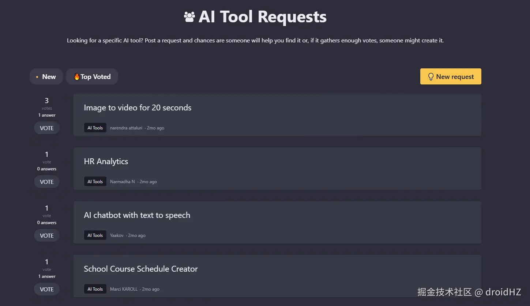Click the AI Tools tag under Image to video
The width and height of the screenshot is (530, 306).
point(95,128)
